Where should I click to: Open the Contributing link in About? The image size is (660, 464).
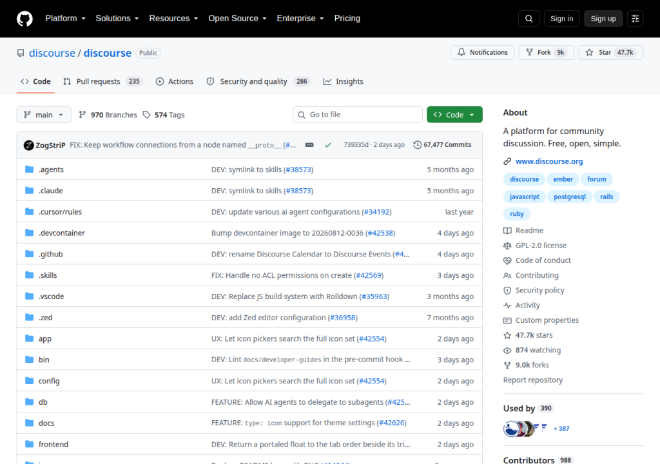click(537, 275)
